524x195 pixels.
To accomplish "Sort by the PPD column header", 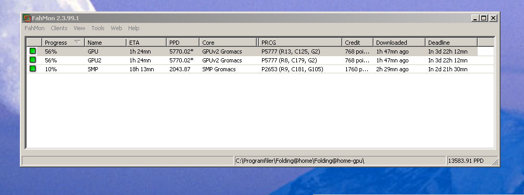I will pos(183,43).
